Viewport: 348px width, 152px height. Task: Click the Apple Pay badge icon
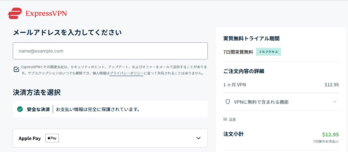click(52, 138)
